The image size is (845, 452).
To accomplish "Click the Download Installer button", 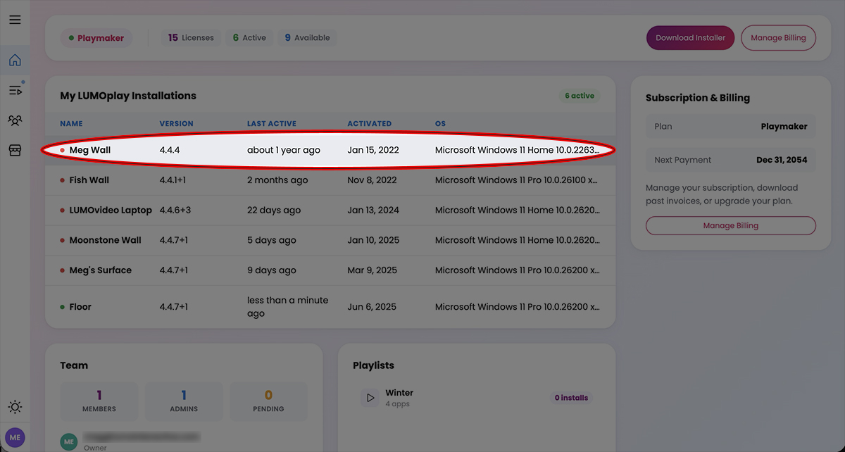I will [x=690, y=37].
